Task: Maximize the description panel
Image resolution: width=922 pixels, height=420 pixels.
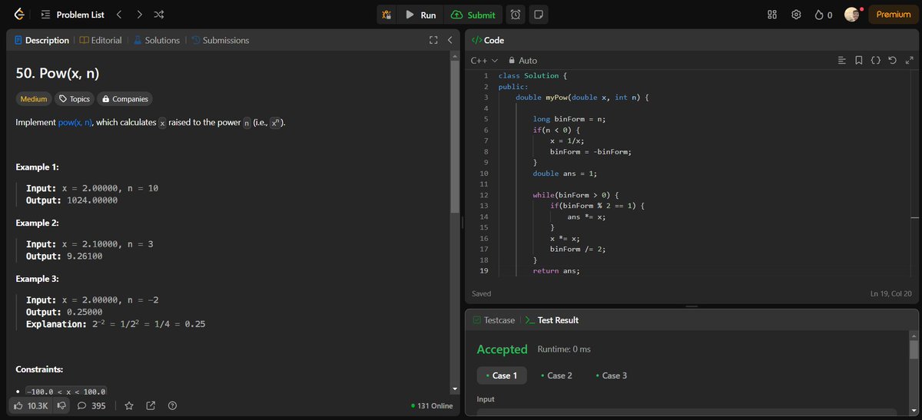Action: pyautogui.click(x=433, y=40)
